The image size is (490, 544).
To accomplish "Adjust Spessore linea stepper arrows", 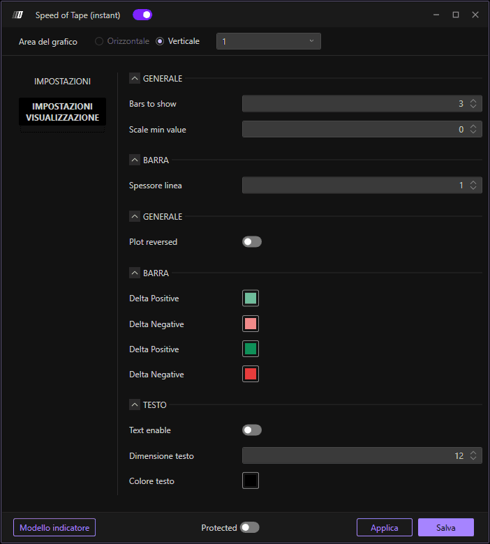I will (x=473, y=186).
